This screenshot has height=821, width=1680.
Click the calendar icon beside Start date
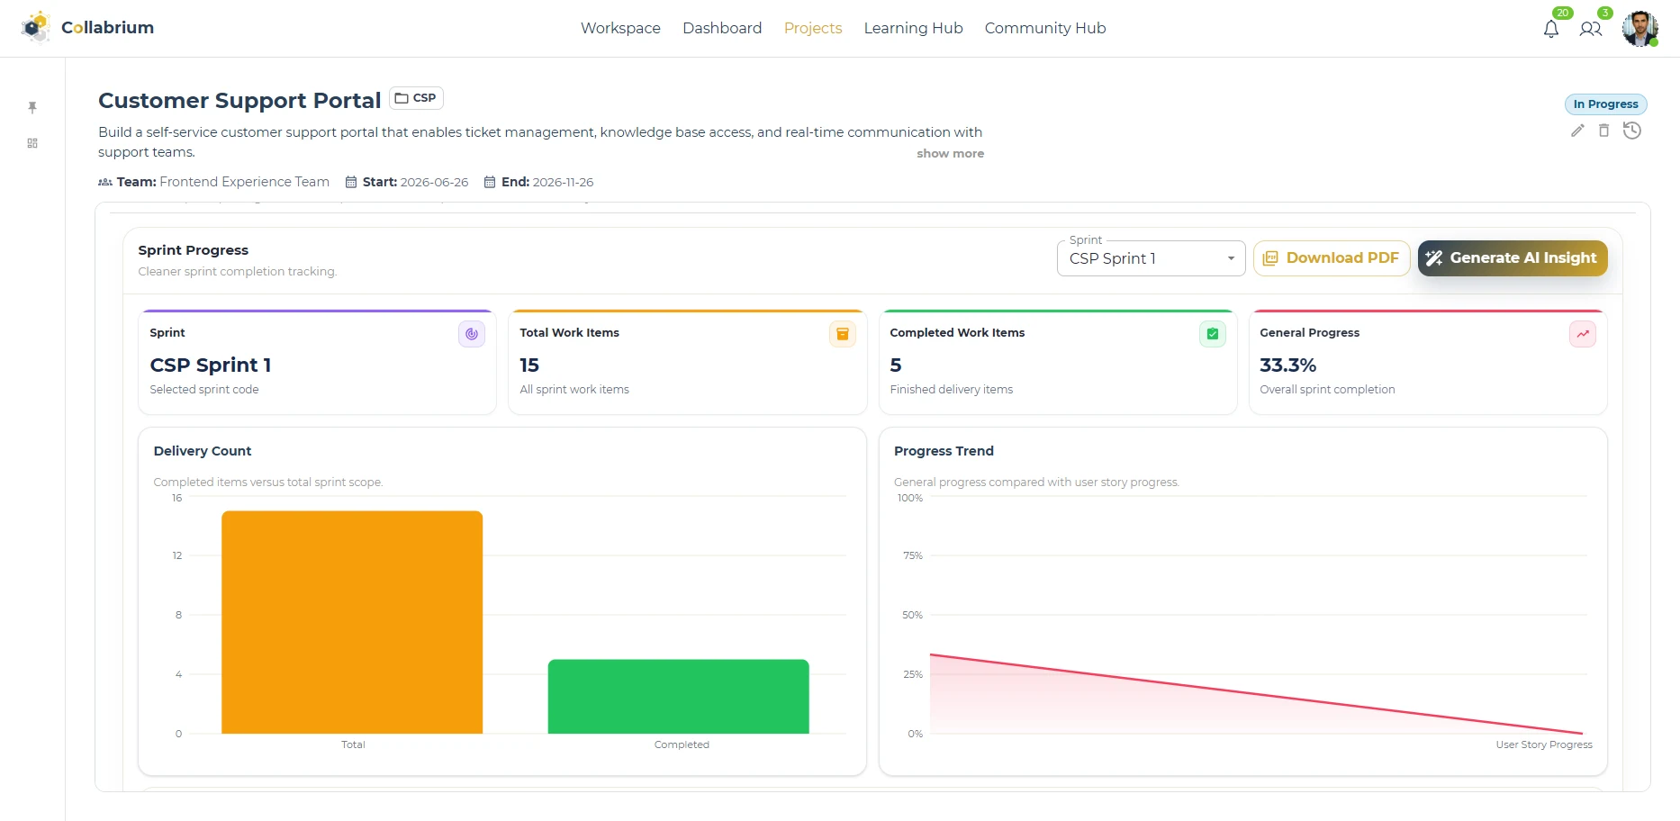pyautogui.click(x=351, y=182)
